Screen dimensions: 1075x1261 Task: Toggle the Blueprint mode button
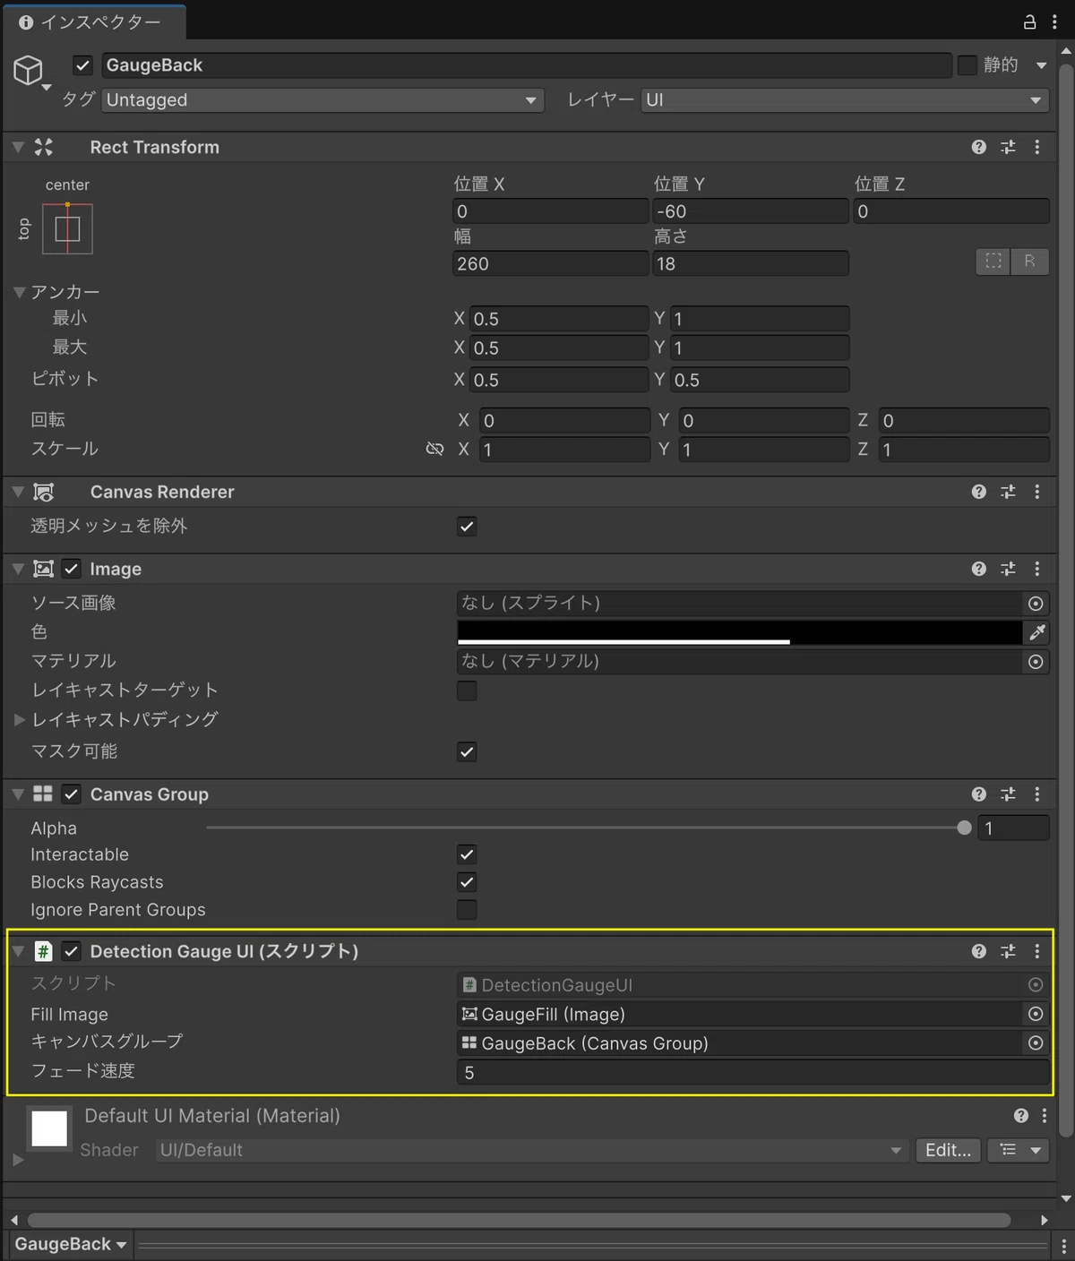(993, 262)
